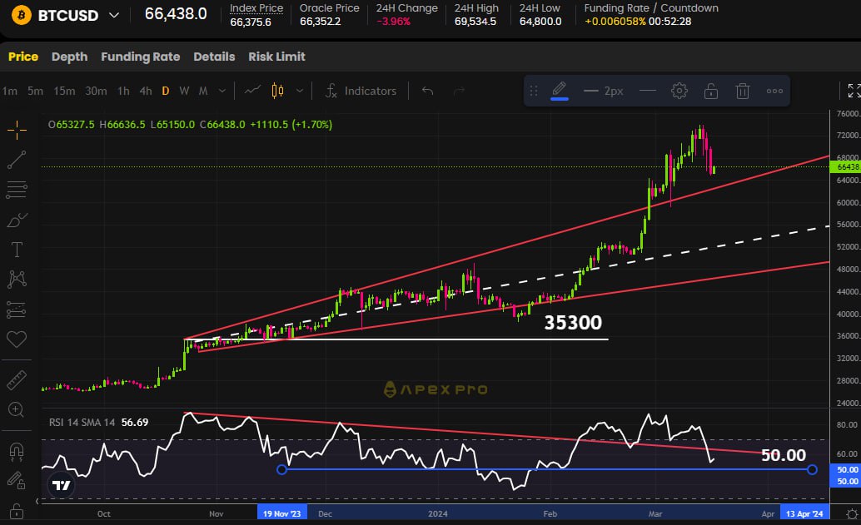Lock the selected drawing
Viewport: 861px width, 525px height.
(x=711, y=91)
